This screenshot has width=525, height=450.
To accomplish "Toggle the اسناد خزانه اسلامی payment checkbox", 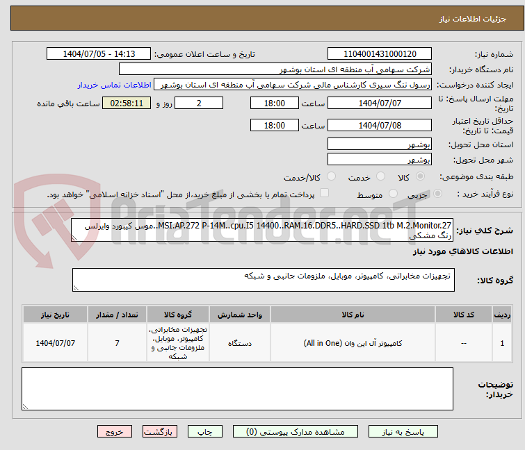I will coord(324,194).
